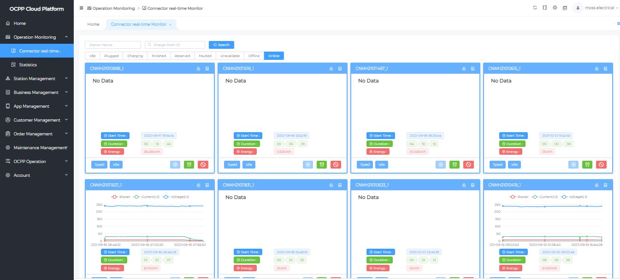Click the book-shaped icon beside the refresh icon
This screenshot has height=280, width=620.
point(545,8)
